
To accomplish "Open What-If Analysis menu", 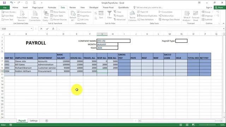I will (187, 16).
